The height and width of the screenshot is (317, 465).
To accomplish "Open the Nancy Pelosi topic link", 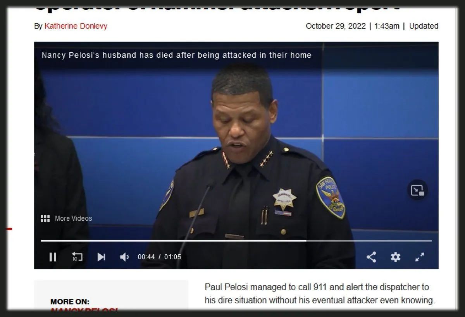I will tap(84, 310).
